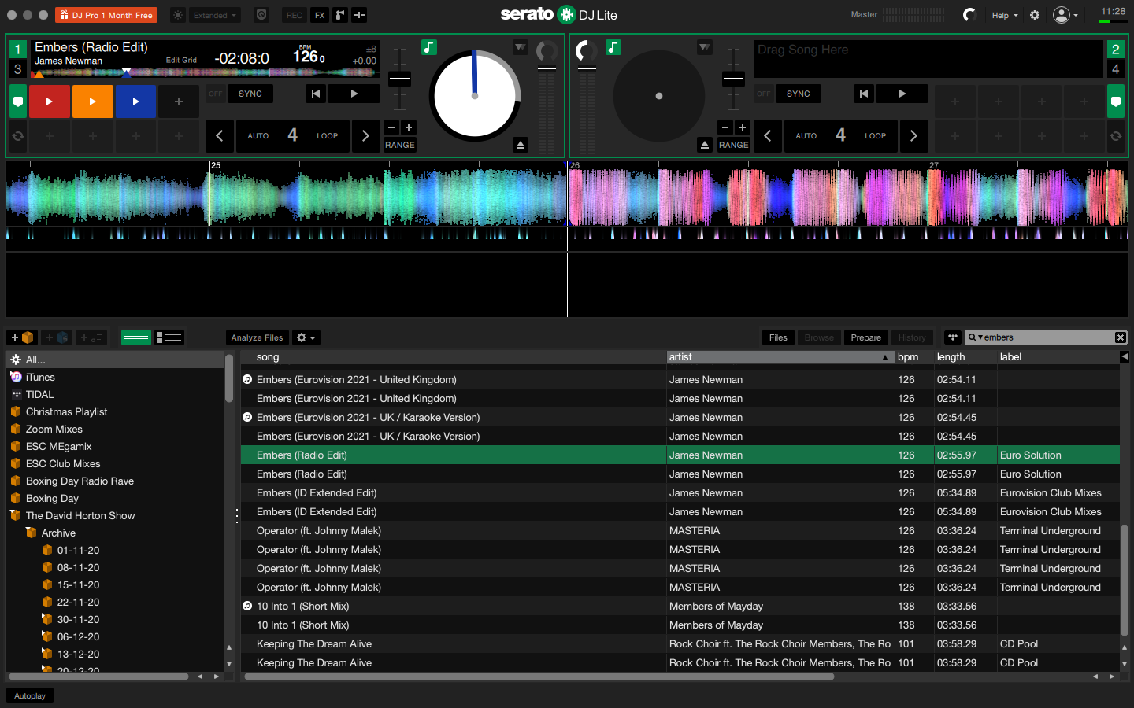The image size is (1134, 708).
Task: Switch to the Prepare tab
Action: [865, 337]
